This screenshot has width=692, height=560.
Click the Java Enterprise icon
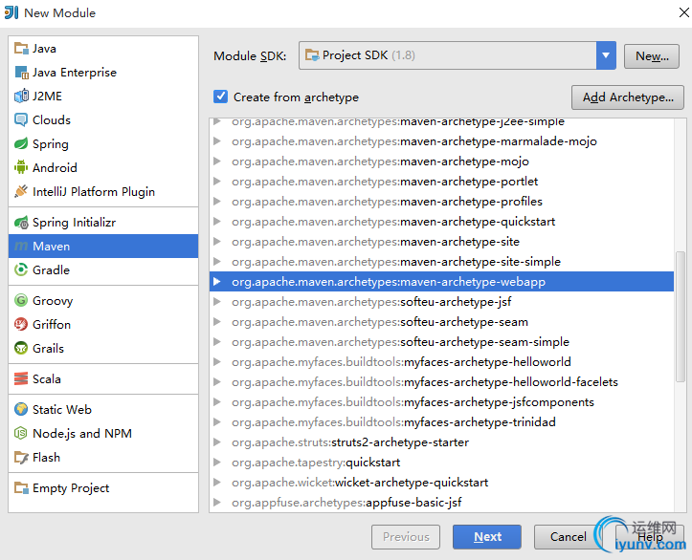click(x=21, y=72)
